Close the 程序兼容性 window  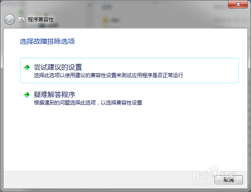[238, 4]
